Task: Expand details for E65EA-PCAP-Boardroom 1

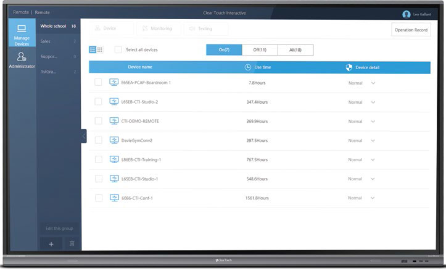Action: [x=373, y=83]
